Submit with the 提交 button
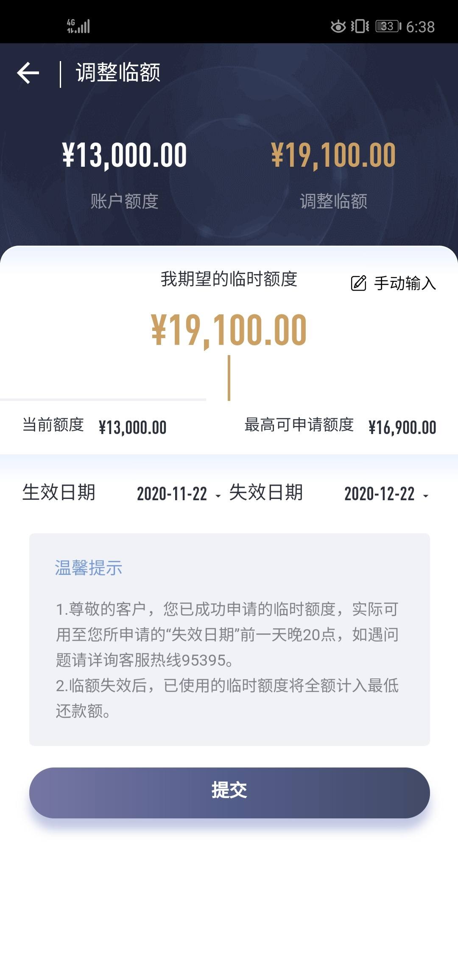 point(229,792)
